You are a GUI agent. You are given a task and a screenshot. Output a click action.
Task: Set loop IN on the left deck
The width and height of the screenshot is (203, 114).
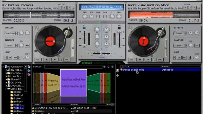coord(10,58)
